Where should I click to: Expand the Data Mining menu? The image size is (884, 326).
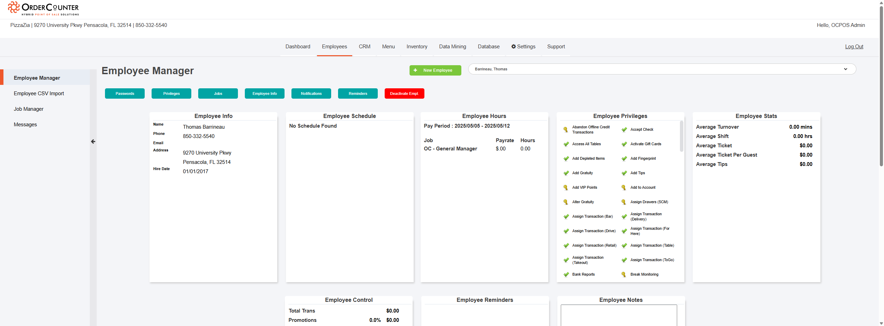(452, 47)
